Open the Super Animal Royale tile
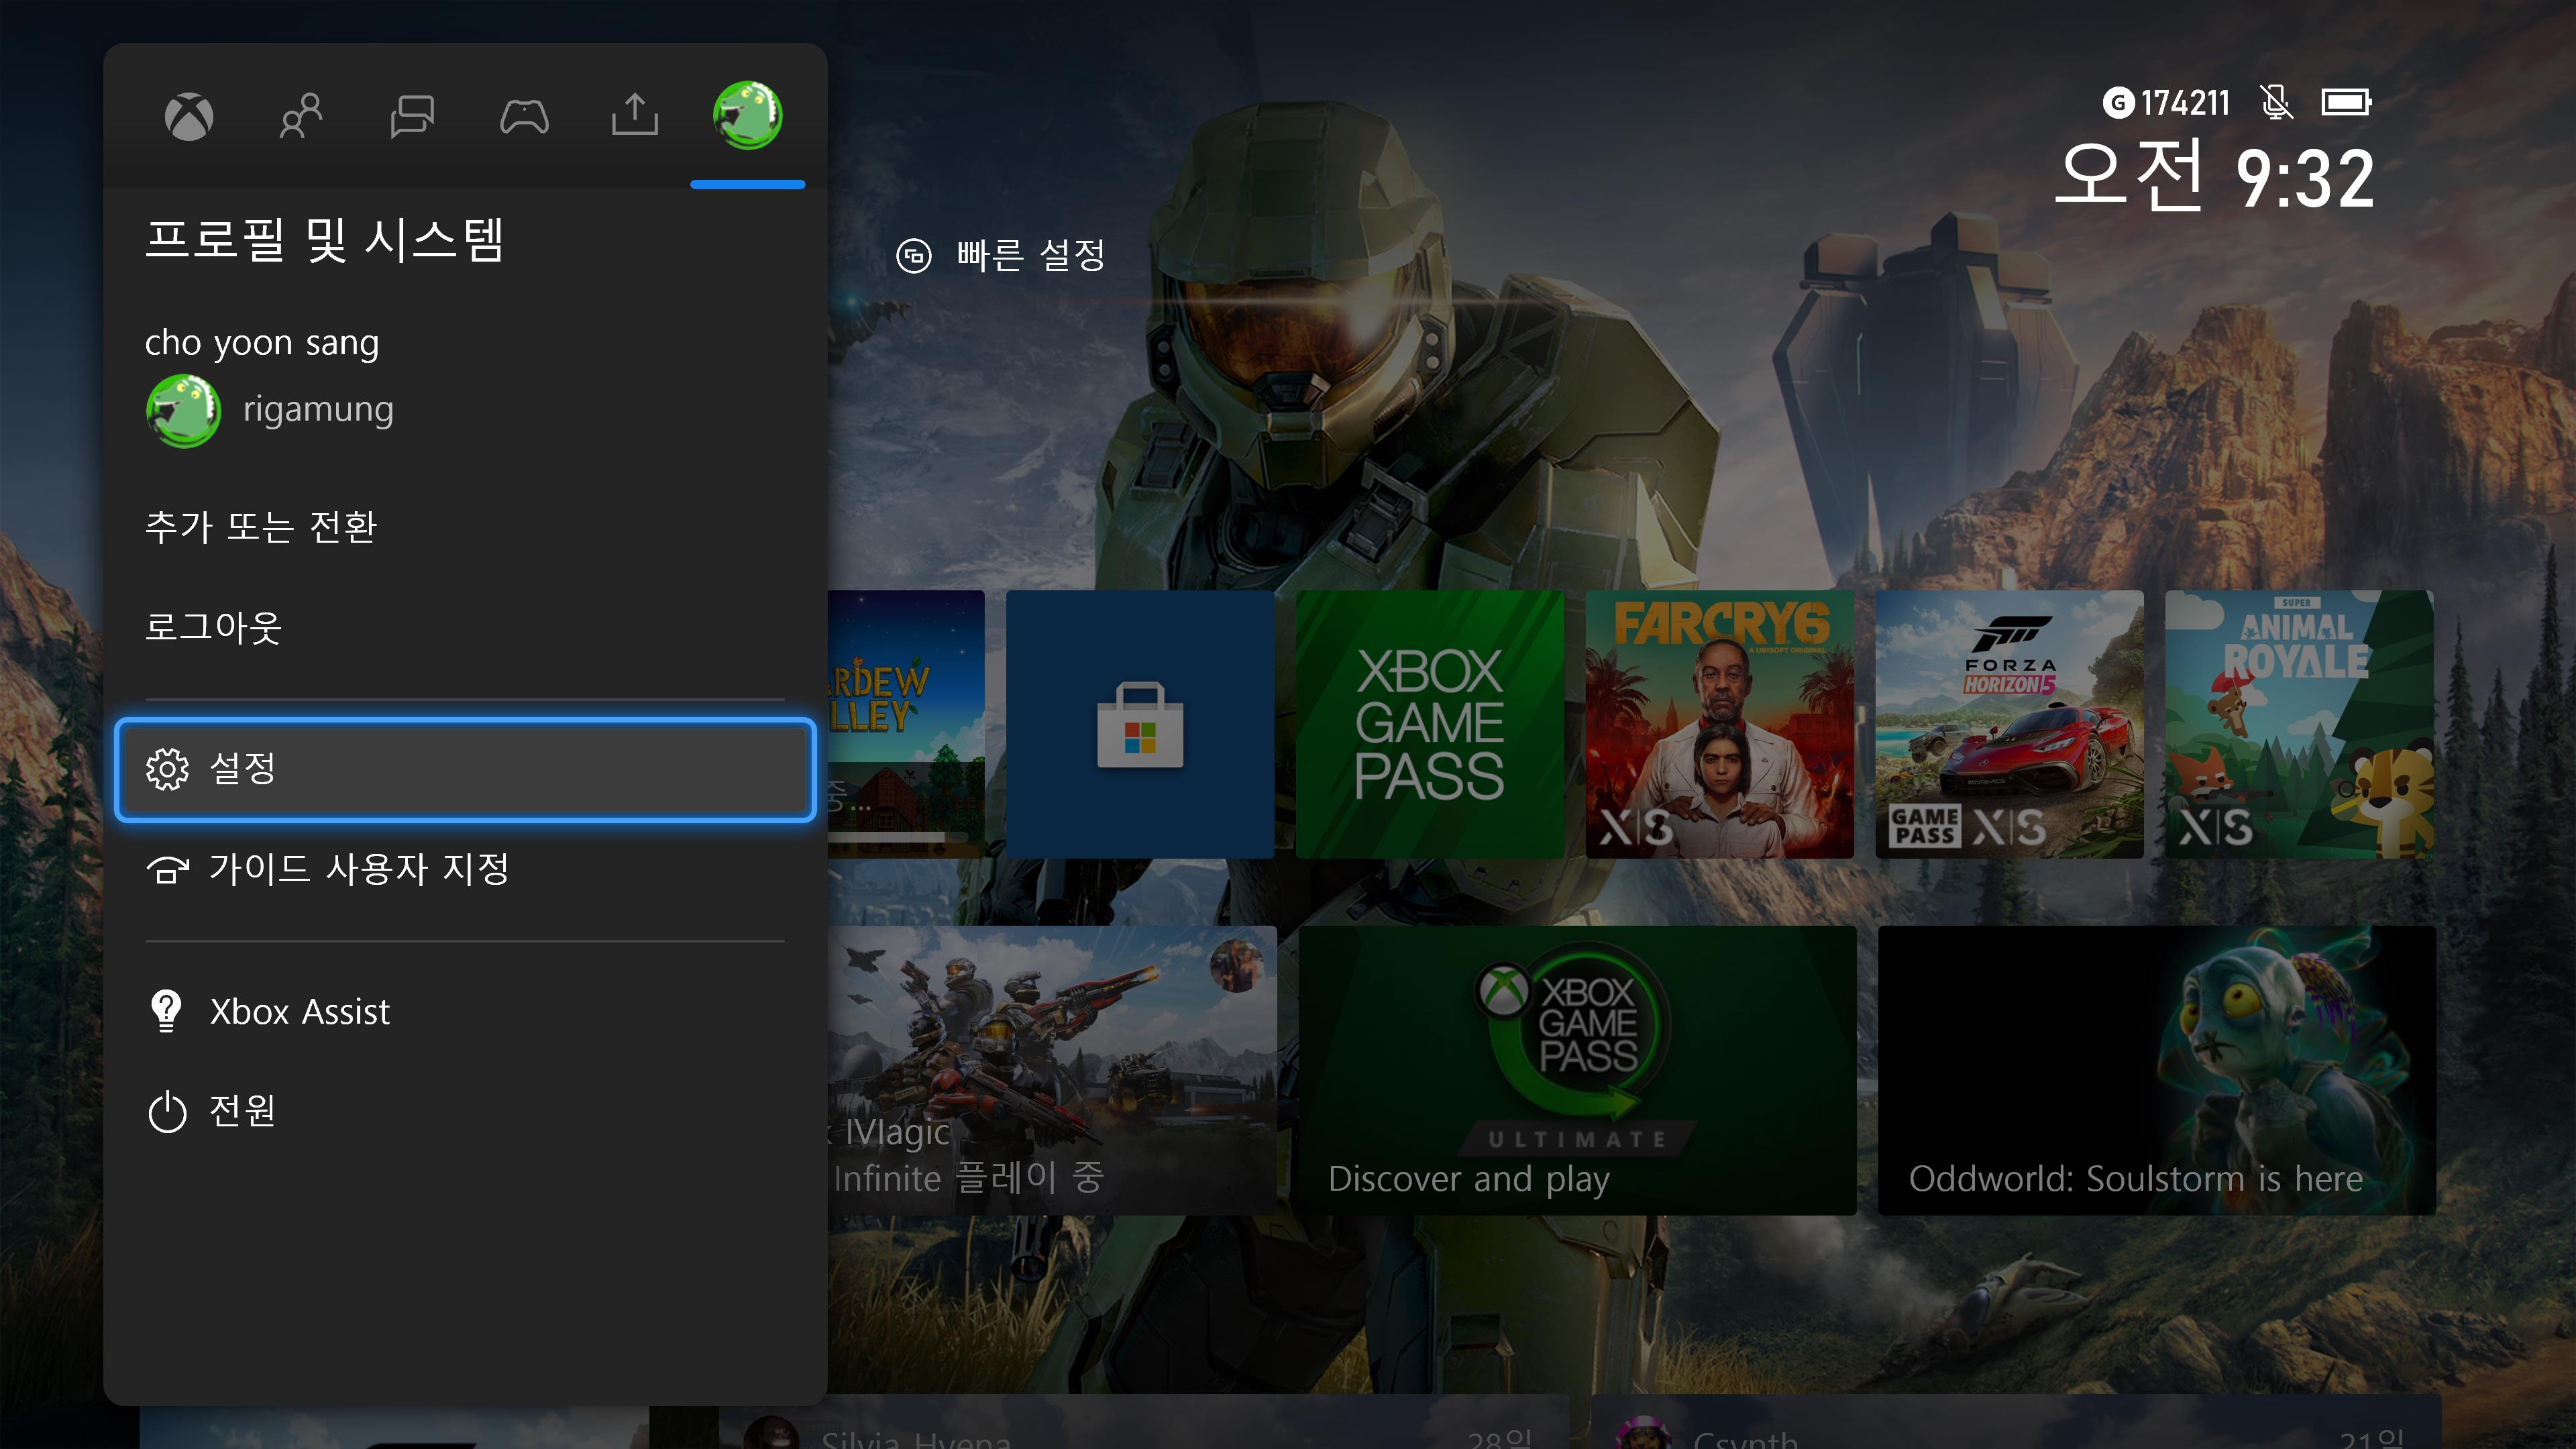Screen dimensions: 2576x1449 (2299, 724)
